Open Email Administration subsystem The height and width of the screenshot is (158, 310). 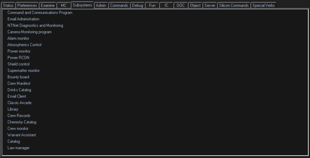[23, 19]
